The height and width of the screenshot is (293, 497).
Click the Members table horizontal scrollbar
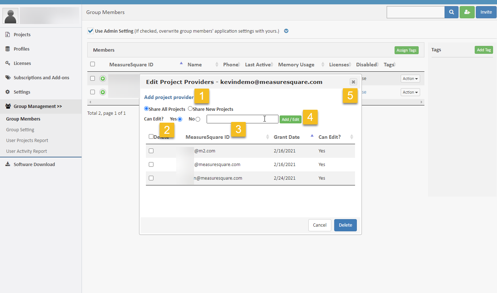(256, 102)
